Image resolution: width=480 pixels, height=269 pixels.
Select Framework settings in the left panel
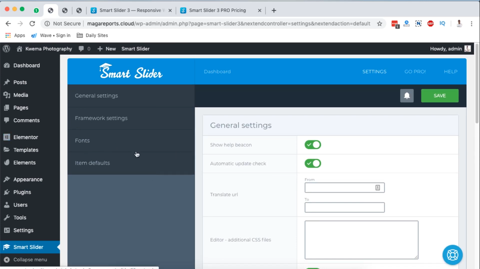[x=131, y=118]
